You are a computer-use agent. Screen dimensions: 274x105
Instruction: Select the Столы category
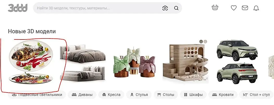tap(166, 95)
